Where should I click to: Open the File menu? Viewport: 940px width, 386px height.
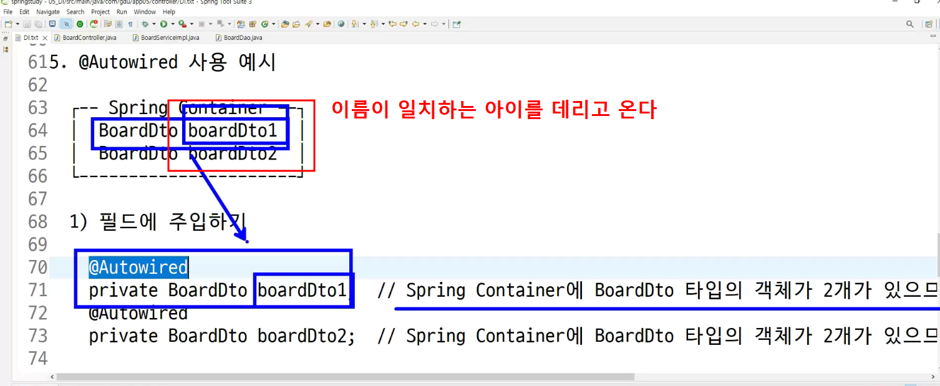coord(8,12)
